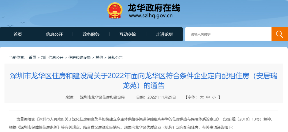Image resolution: width=288 pixels, height=132 pixels.
Task: Open the 首页 navigation menu item
Action: (x=18, y=34)
